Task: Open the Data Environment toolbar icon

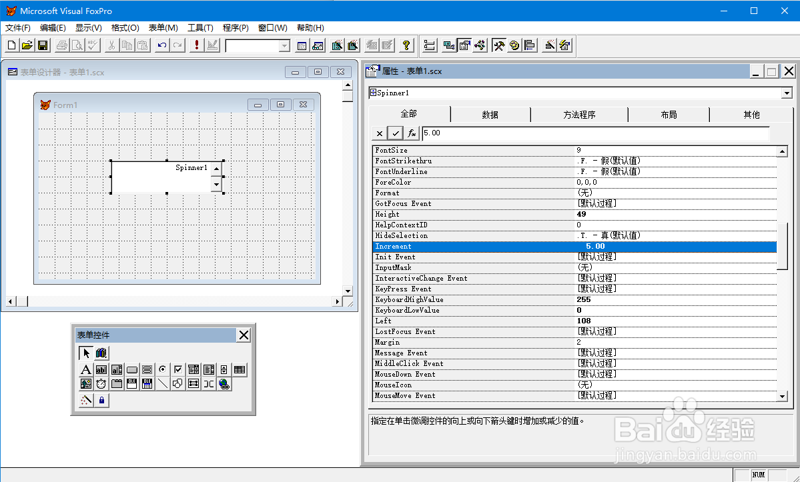Action: (x=449, y=45)
